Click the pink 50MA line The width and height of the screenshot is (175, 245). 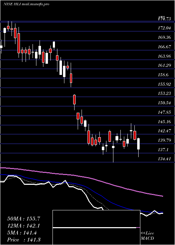coord(81,176)
